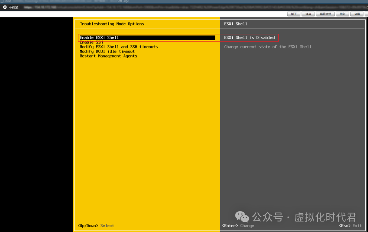Click 'Change current state of the ESXi Shell' text
Screen dimensions: 368x232
[267, 47]
